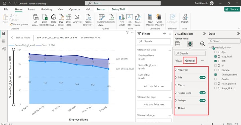Click Back to report

pos(21,38)
